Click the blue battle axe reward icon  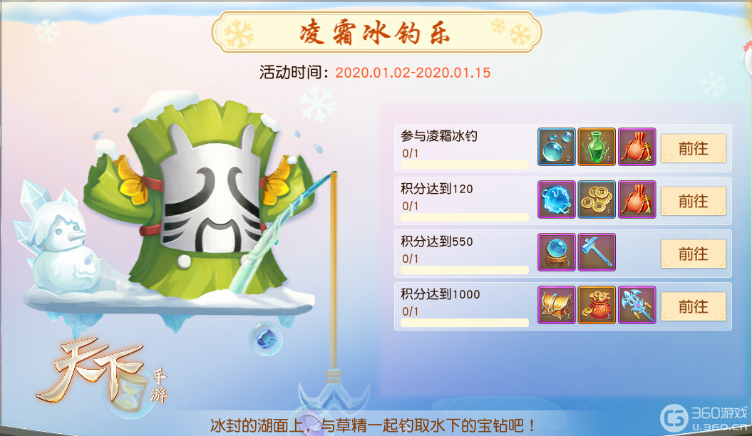pyautogui.click(x=637, y=305)
